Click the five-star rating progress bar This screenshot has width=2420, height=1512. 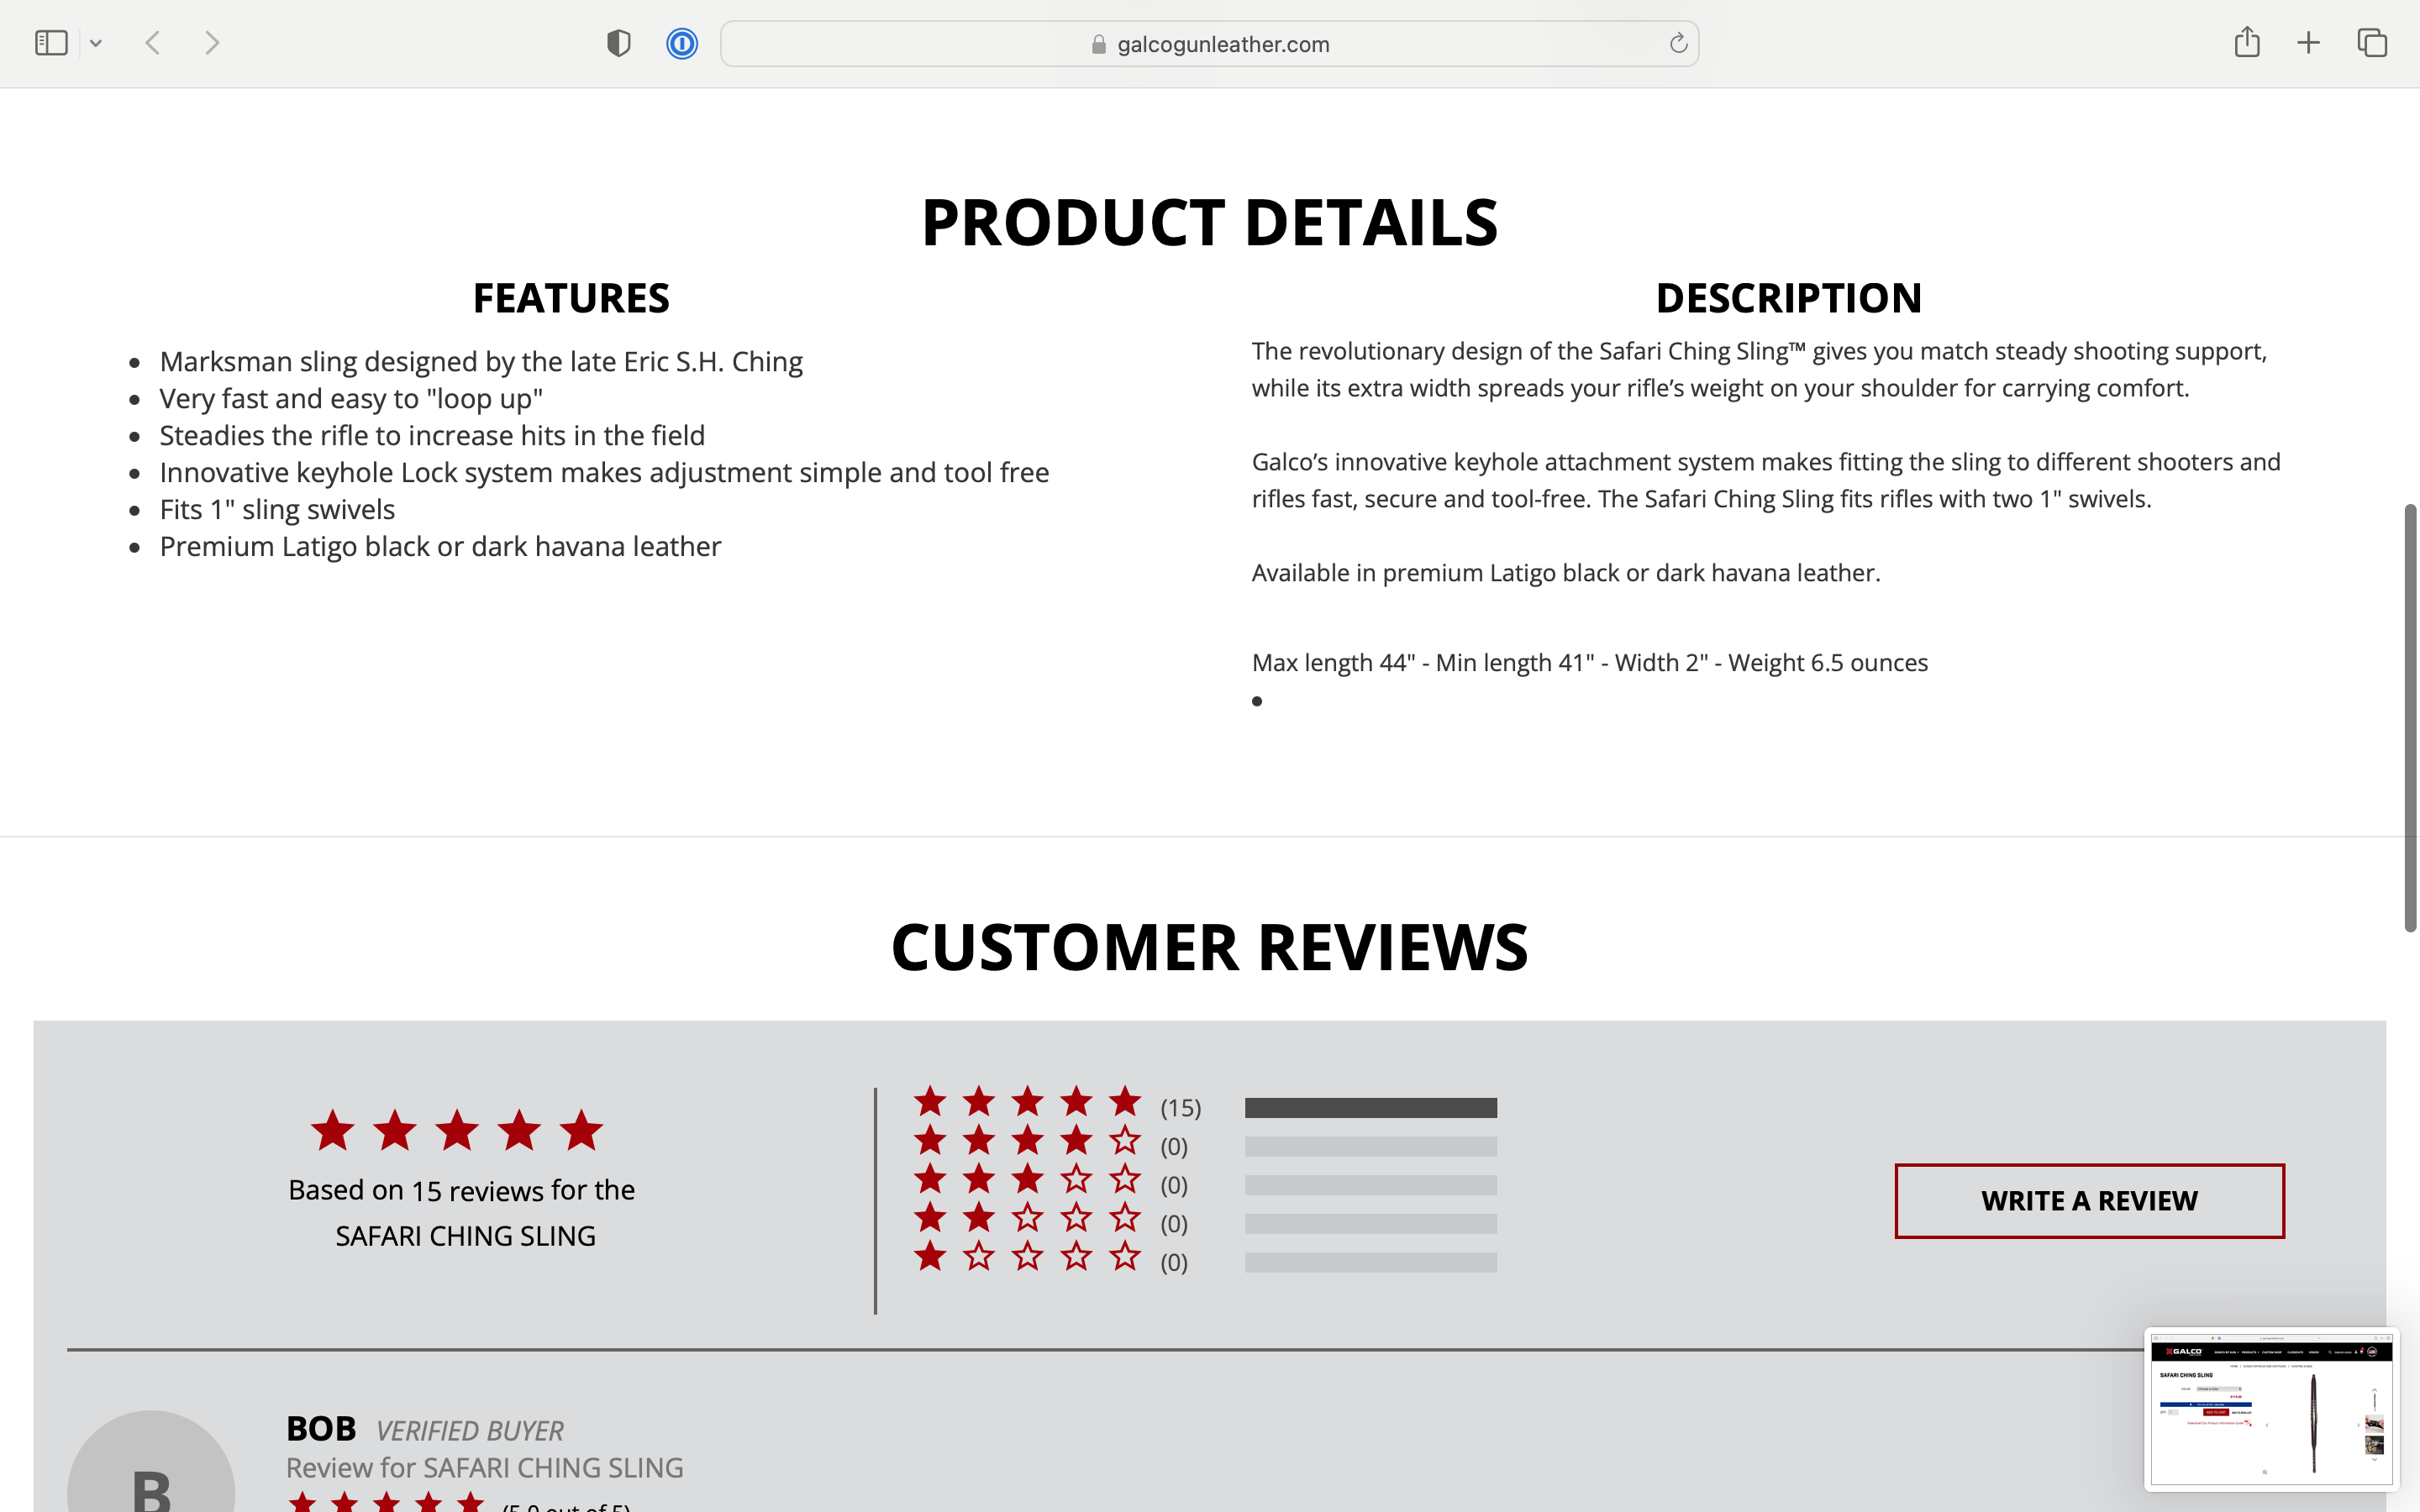(1371, 1108)
